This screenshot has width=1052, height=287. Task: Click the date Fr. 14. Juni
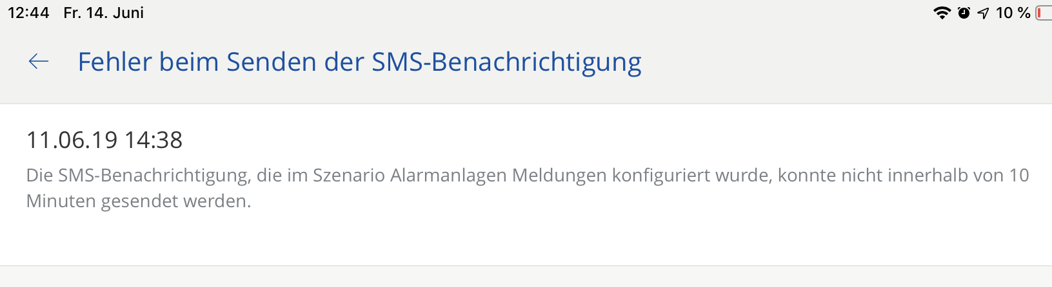[103, 13]
